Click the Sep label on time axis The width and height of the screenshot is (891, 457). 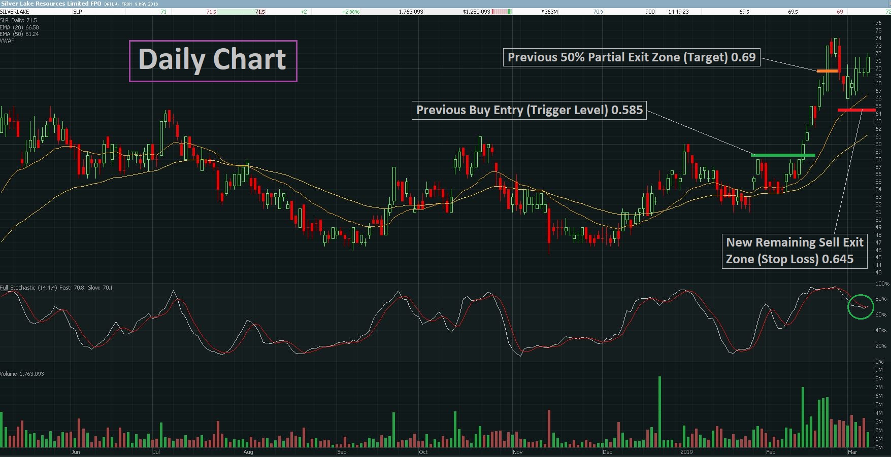[x=342, y=452]
